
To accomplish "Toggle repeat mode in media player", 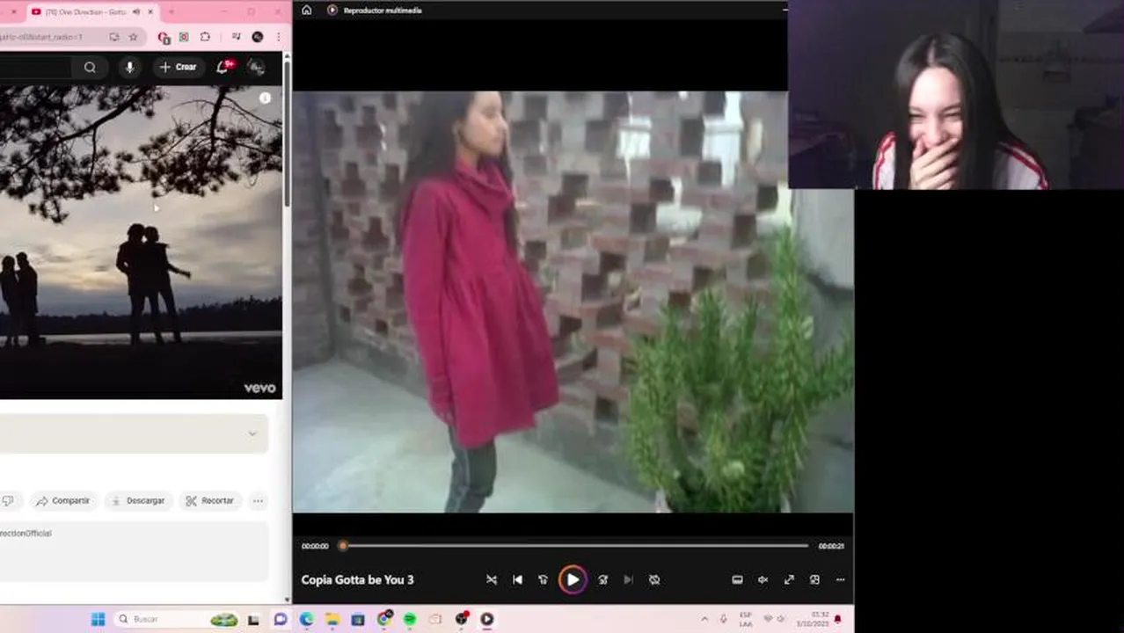I will point(654,579).
